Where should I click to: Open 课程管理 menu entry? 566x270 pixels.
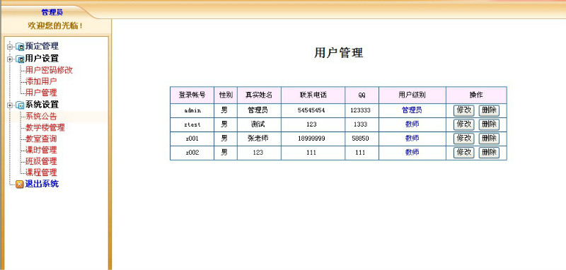point(41,172)
